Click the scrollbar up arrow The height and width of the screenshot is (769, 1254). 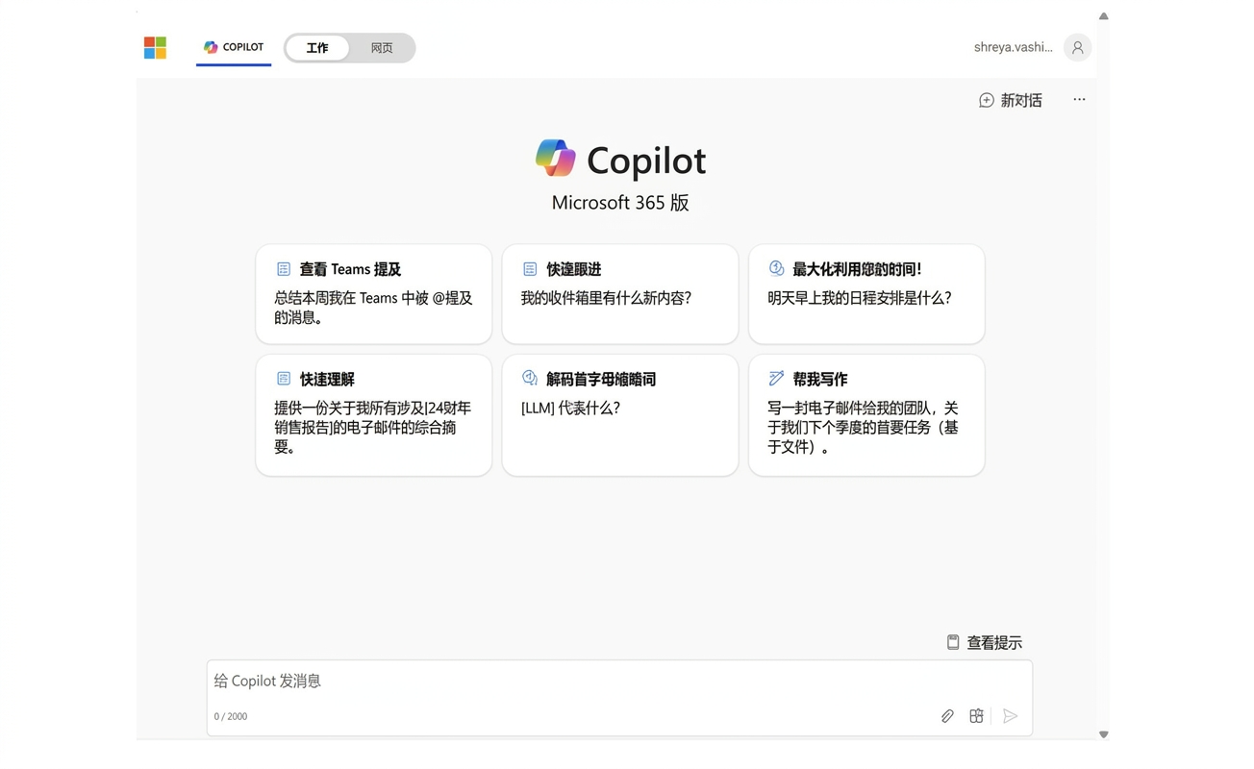[1103, 15]
